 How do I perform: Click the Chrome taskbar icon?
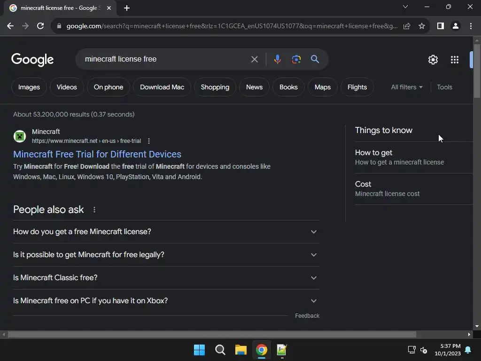[x=262, y=350]
